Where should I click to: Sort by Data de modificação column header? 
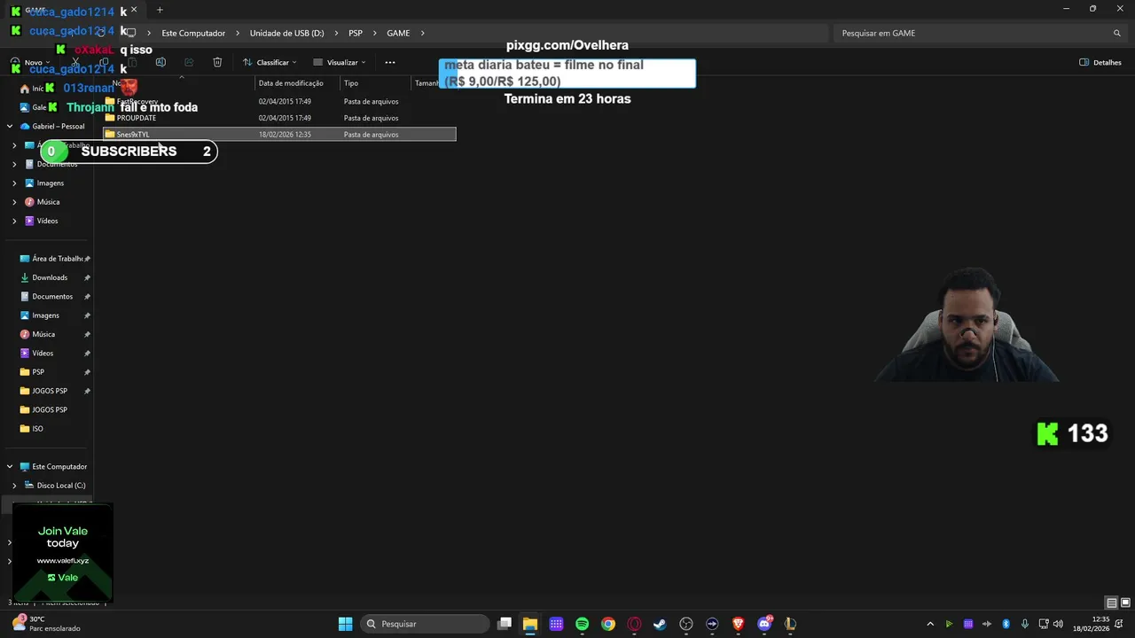point(291,83)
